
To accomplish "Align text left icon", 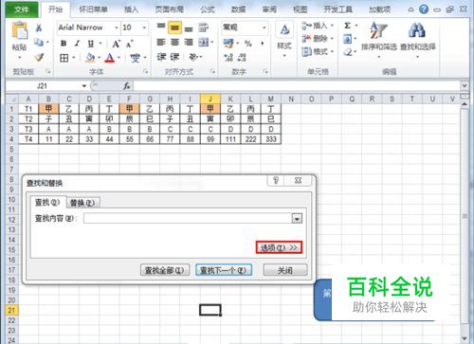I will click(161, 42).
